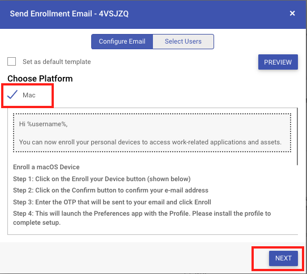Click the 'Enroll a macOS Device' heading
307x274 pixels.
pos(46,167)
